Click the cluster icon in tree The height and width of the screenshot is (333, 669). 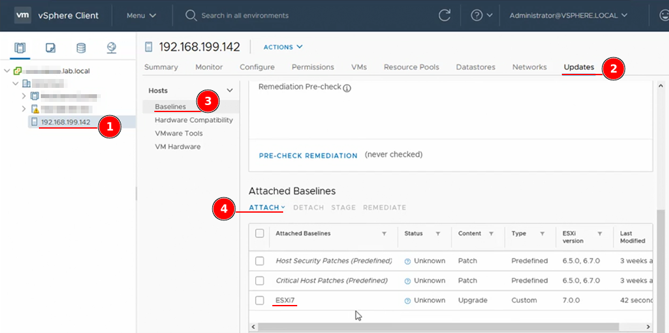(x=35, y=96)
